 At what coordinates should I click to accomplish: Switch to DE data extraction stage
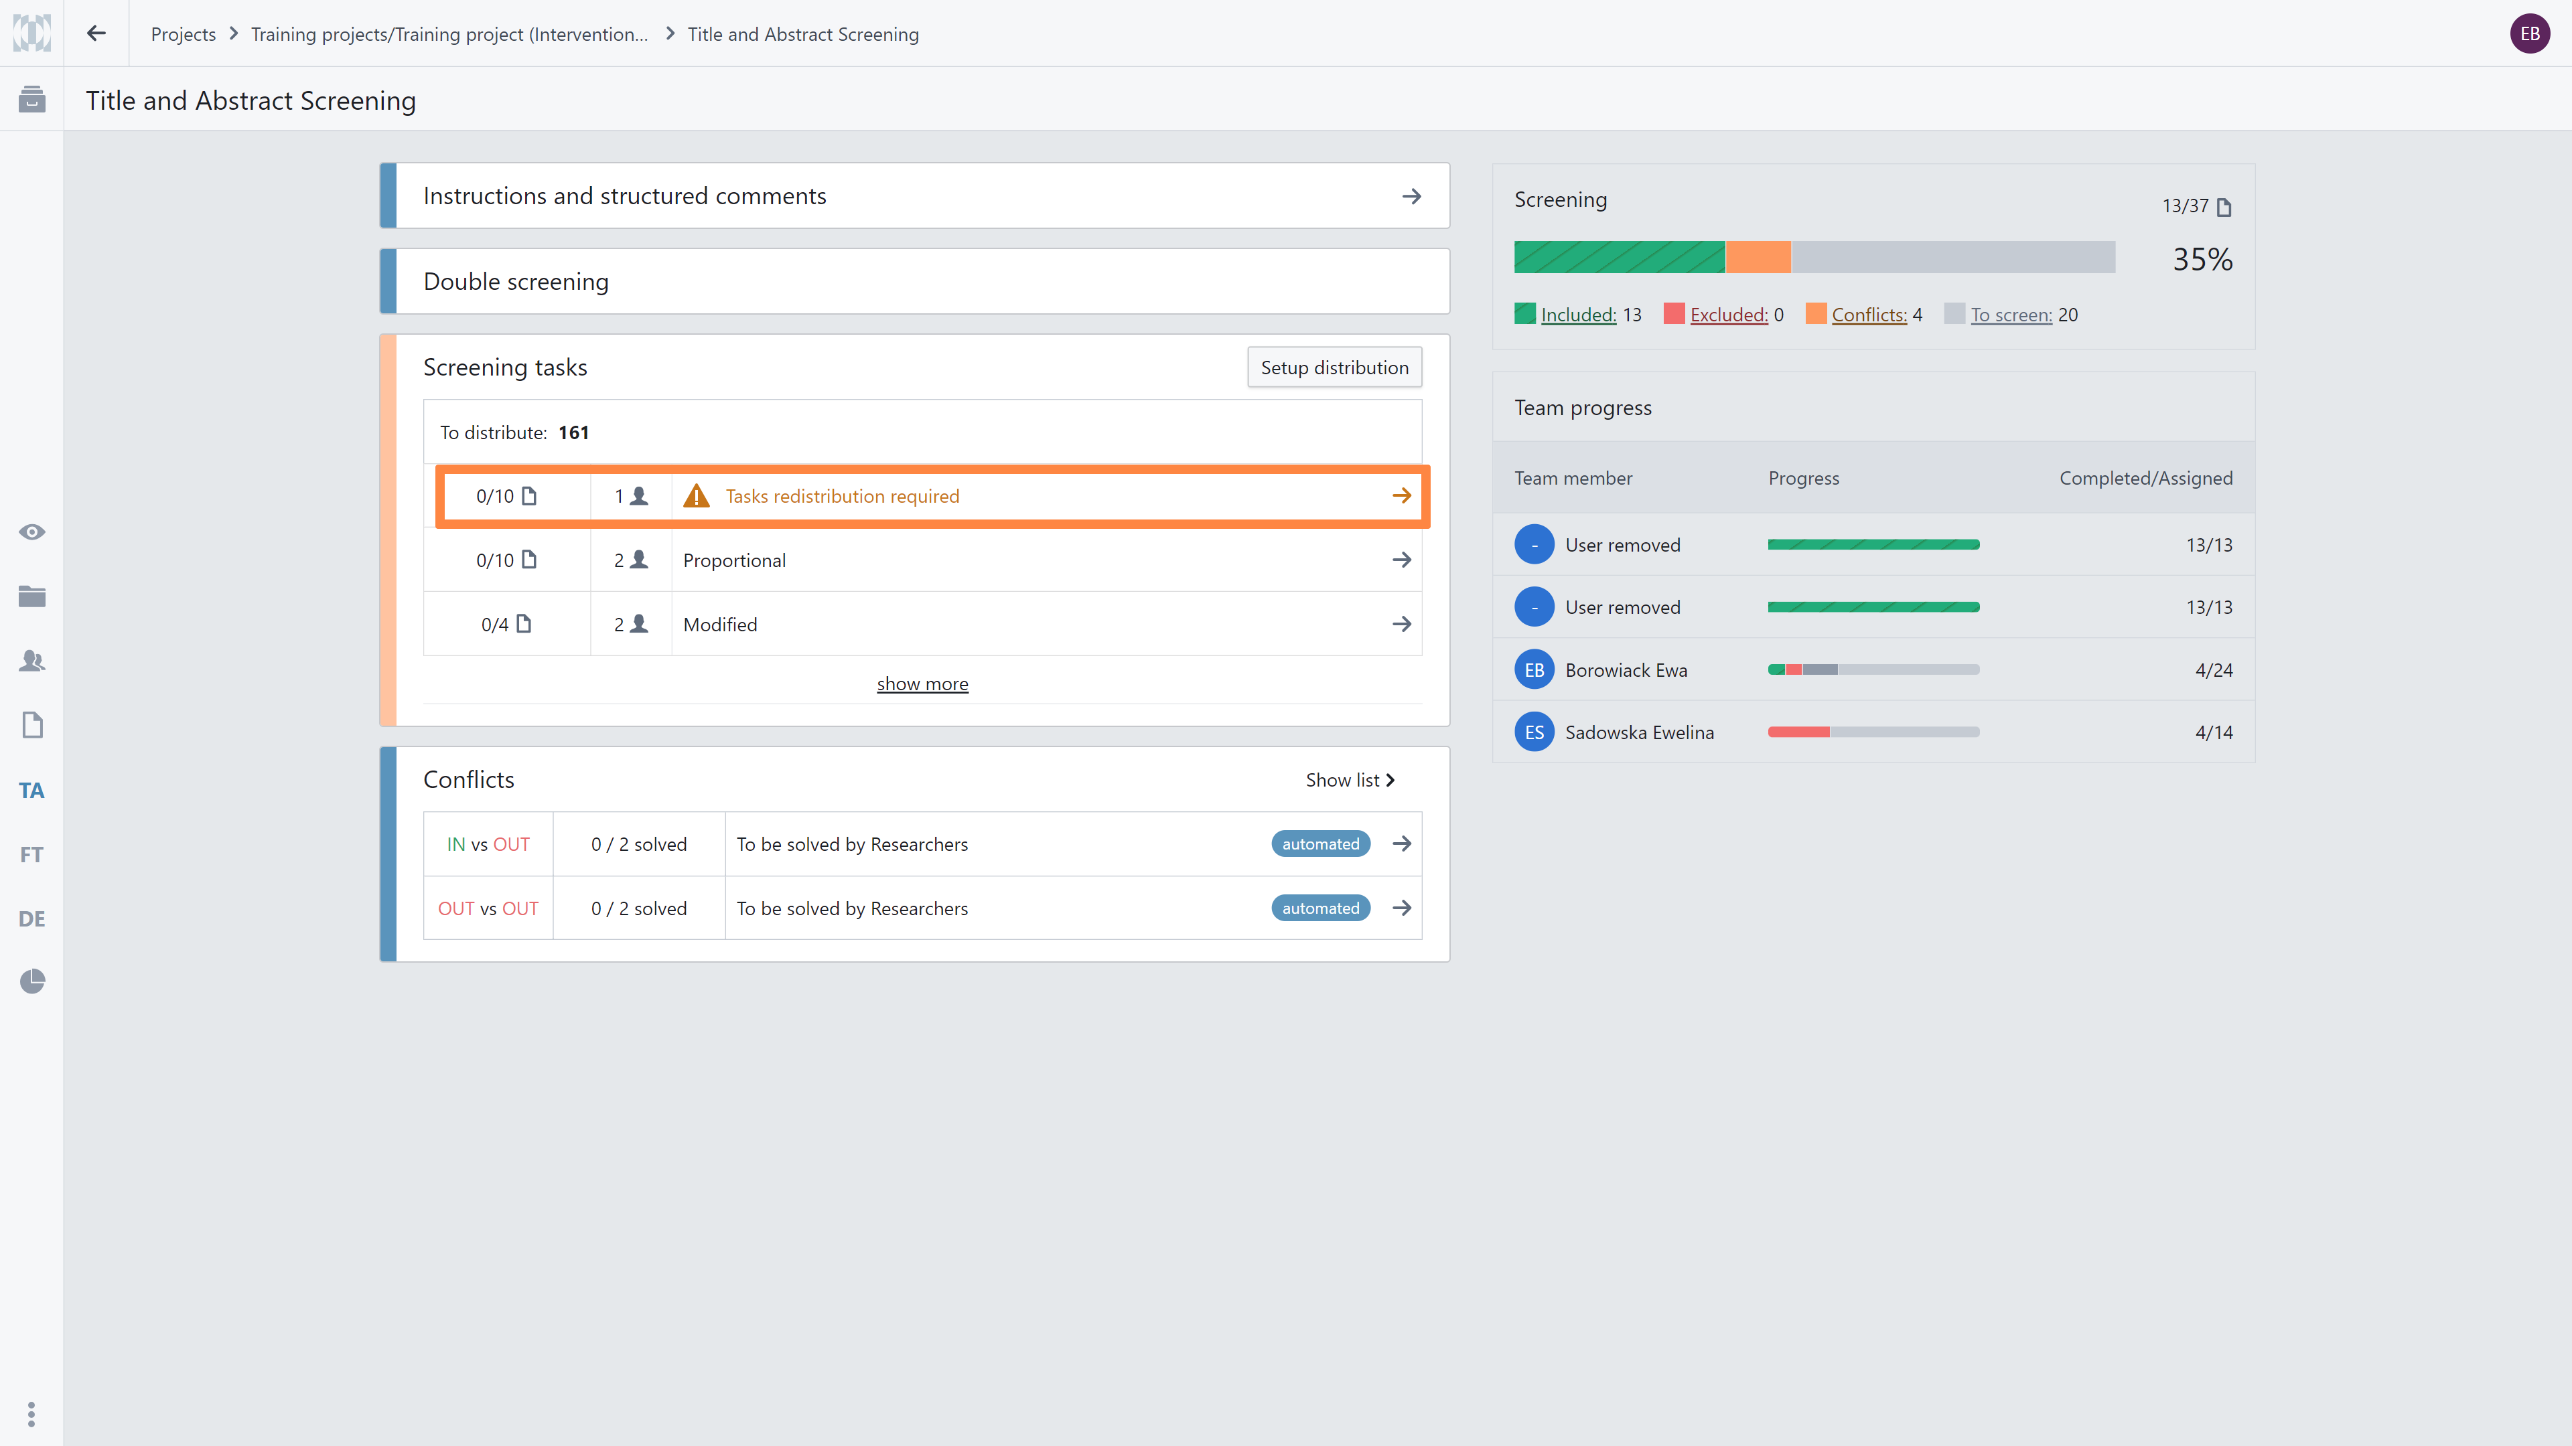click(32, 919)
